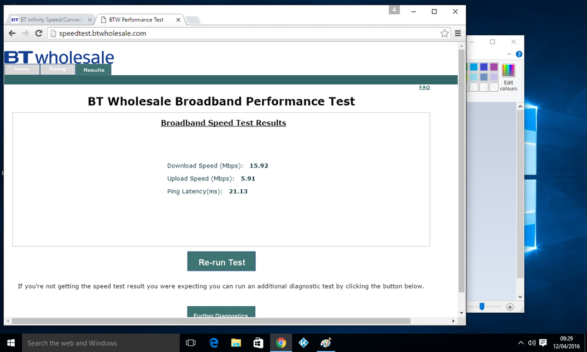The image size is (587, 352).
Task: Open File Explorer from the taskbar
Action: (236, 343)
